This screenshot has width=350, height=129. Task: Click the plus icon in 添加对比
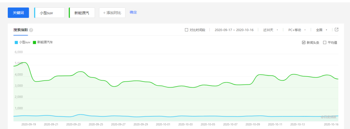click(x=104, y=13)
